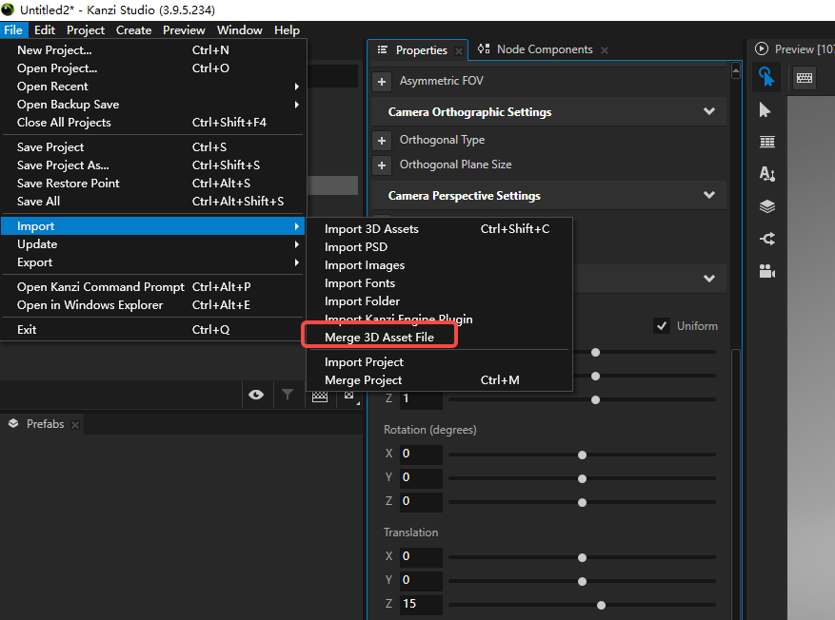Viewport: 835px width, 620px height.
Task: Click the Translation Z input field with 15
Action: pyautogui.click(x=421, y=604)
